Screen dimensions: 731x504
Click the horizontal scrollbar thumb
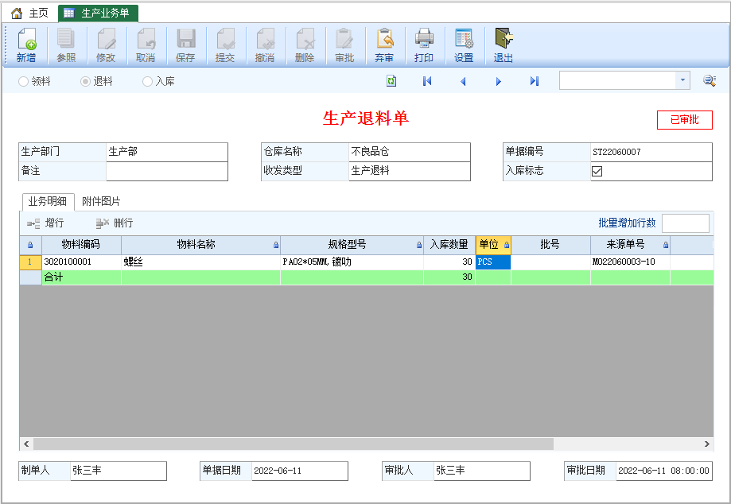(x=294, y=444)
